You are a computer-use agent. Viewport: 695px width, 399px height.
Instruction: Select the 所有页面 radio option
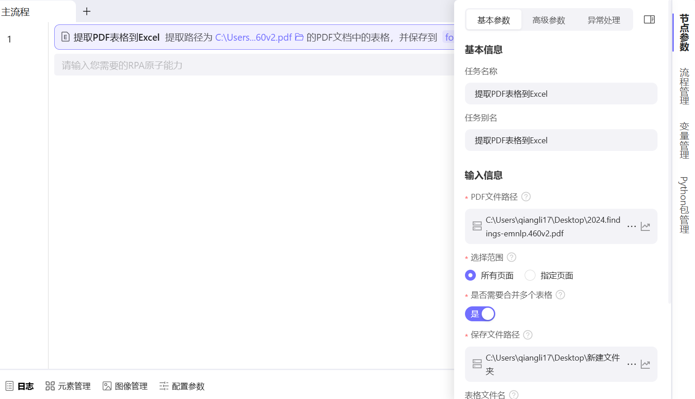point(470,275)
